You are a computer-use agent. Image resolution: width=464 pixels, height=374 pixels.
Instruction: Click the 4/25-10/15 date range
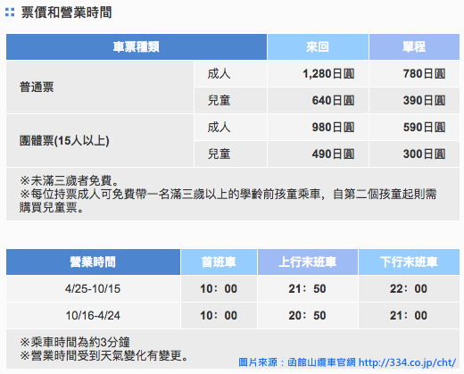point(93,289)
